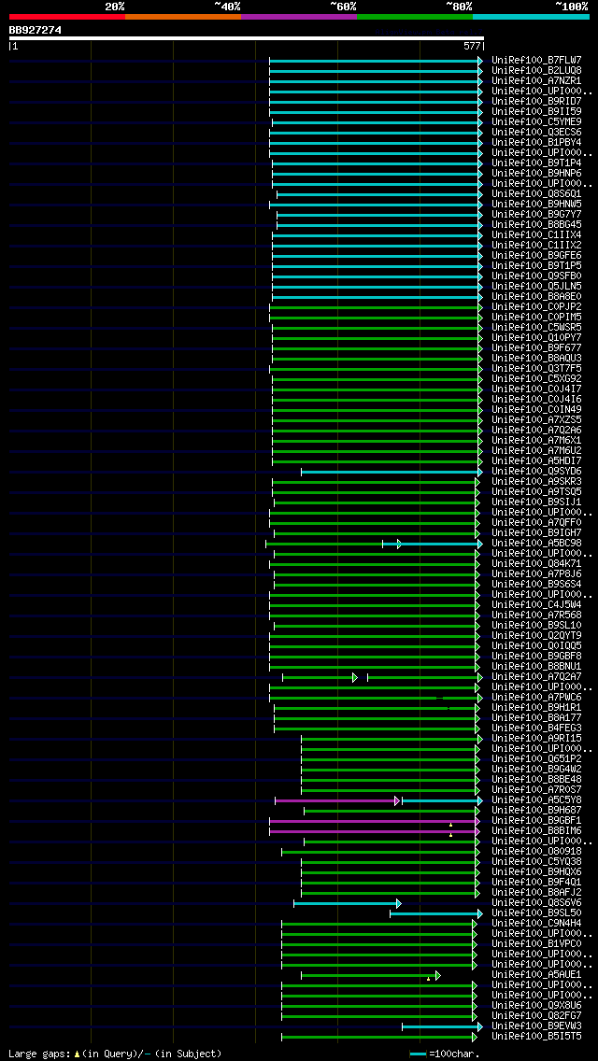Screen dimensions: 598x1061
Task: Click the purple segment of A5C5Y8 alignment
Action: point(337,800)
